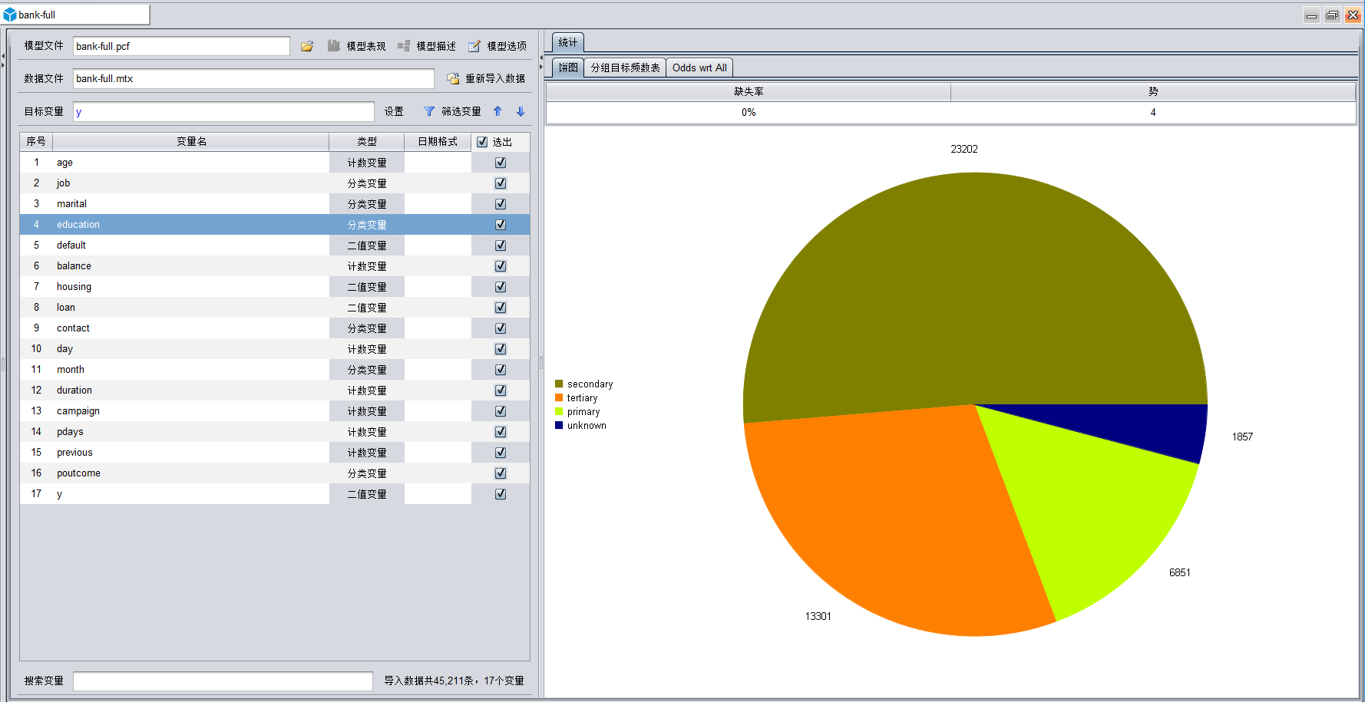Collapse the left panel with splitter arrow
This screenshot has height=702, width=1365.
[x=3, y=56]
